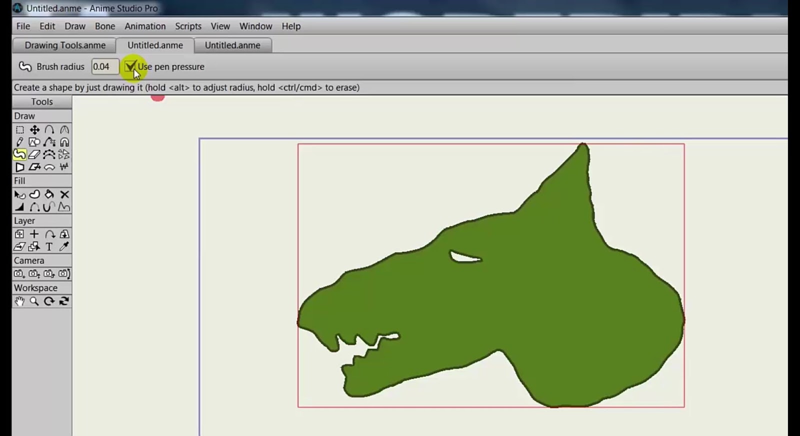The width and height of the screenshot is (800, 436).
Task: Pick the Noise zigzag tool
Action: (x=64, y=167)
